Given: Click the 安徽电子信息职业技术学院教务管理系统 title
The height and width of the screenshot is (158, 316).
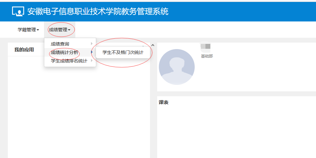Looking at the screenshot, I should pos(98,11).
